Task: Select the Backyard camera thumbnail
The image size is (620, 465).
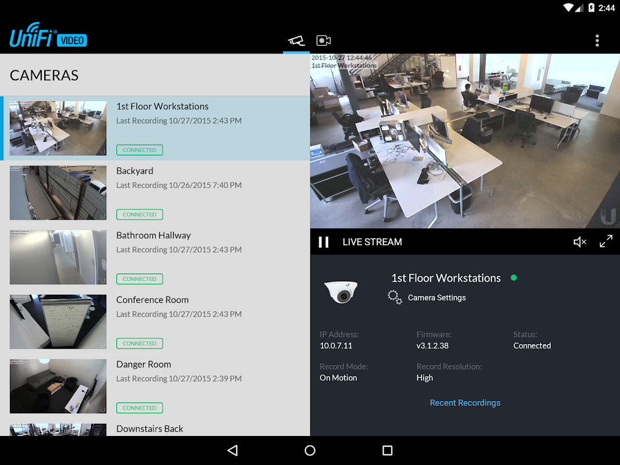Action: click(58, 192)
